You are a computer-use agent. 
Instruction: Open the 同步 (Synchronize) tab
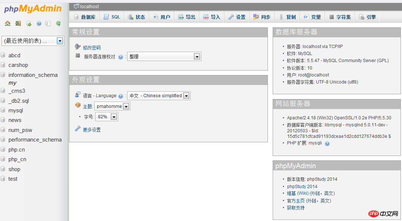pyautogui.click(x=262, y=17)
